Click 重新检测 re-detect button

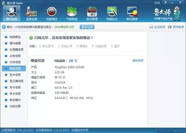tap(87, 27)
